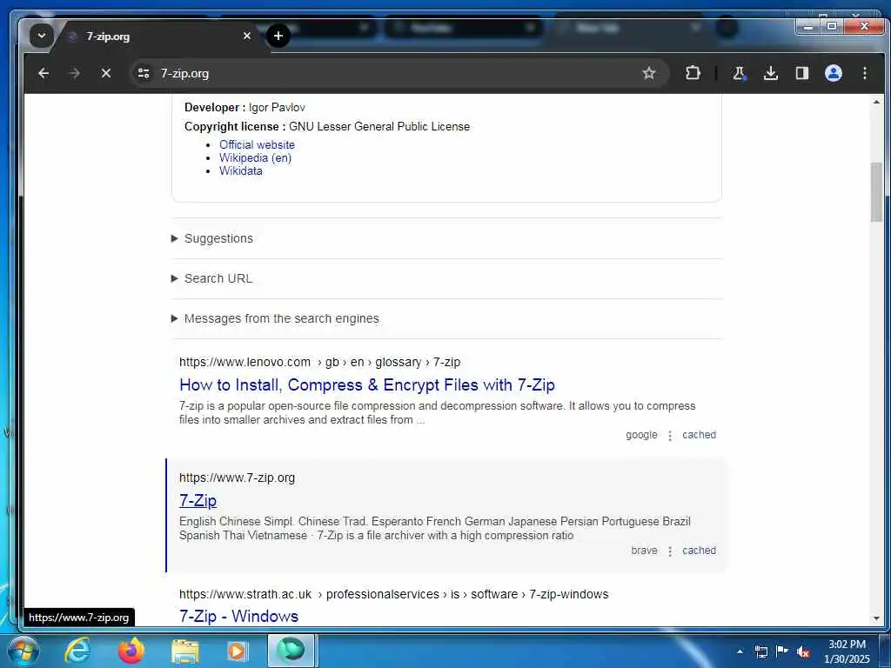This screenshot has height=668, width=891.
Task: Click the scrollbar up arrow
Action: click(x=876, y=103)
